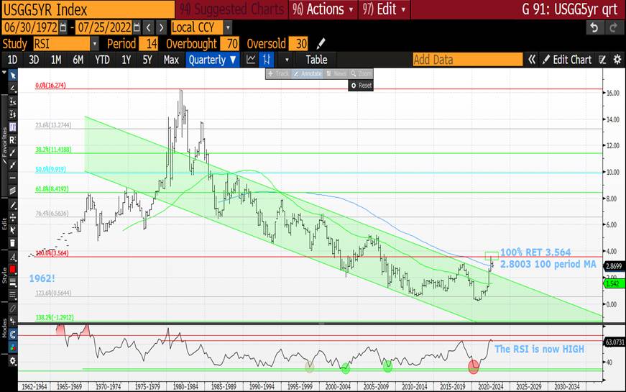
Task: Select the 1D range tab
Action: coord(12,60)
